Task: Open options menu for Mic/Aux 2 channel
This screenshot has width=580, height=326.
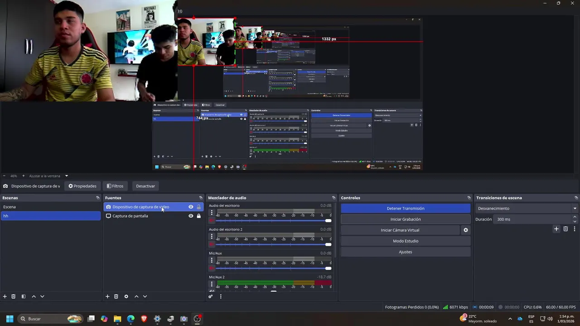Action: coord(212,284)
